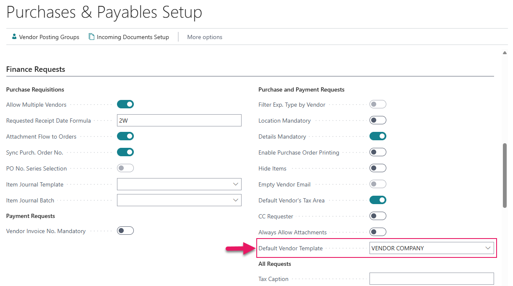Toggle Attachment Flow to Orders switch
This screenshot has width=513, height=286.
(x=125, y=136)
